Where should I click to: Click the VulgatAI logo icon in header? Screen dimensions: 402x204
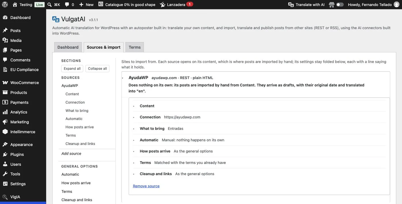tap(56, 19)
